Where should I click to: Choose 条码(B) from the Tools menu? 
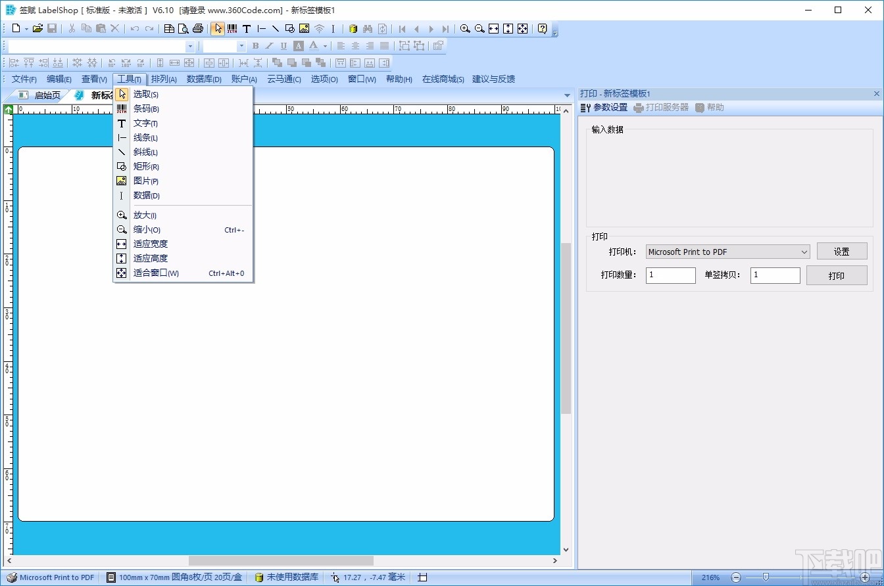click(184, 109)
